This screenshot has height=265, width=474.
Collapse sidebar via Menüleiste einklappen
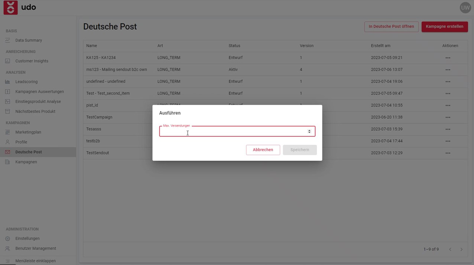36,261
